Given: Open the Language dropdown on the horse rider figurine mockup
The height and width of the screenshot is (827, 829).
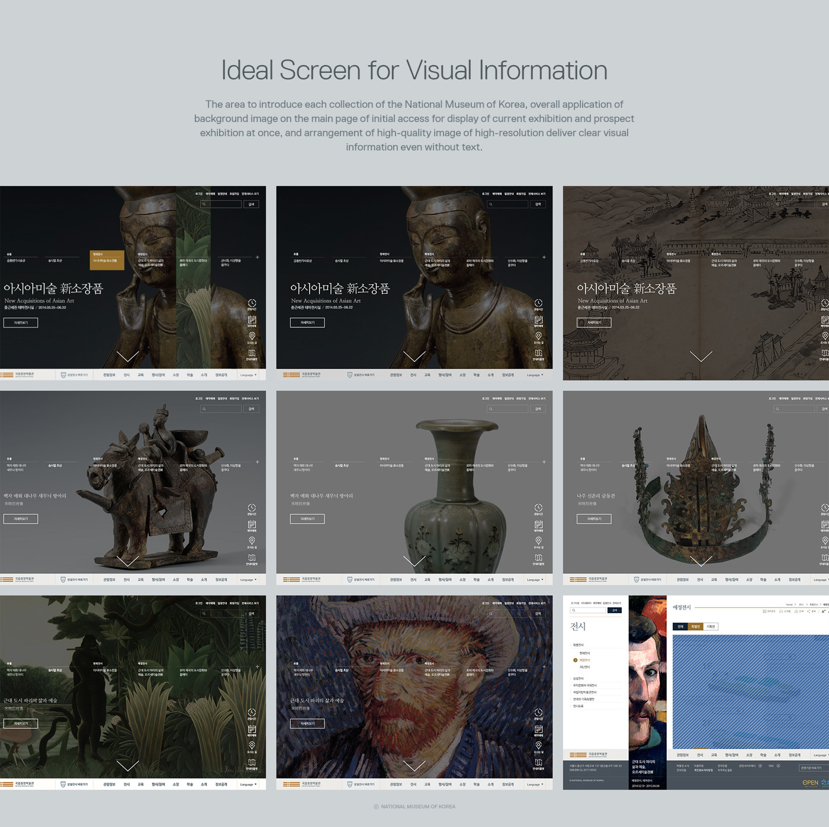Looking at the screenshot, I should pyautogui.click(x=248, y=580).
